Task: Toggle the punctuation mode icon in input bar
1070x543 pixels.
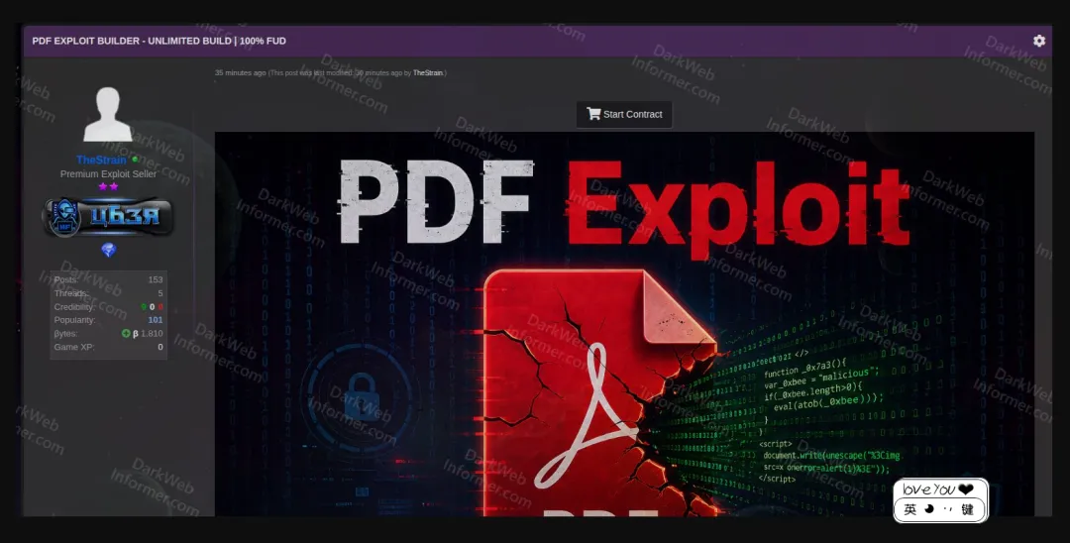Action: point(947,509)
